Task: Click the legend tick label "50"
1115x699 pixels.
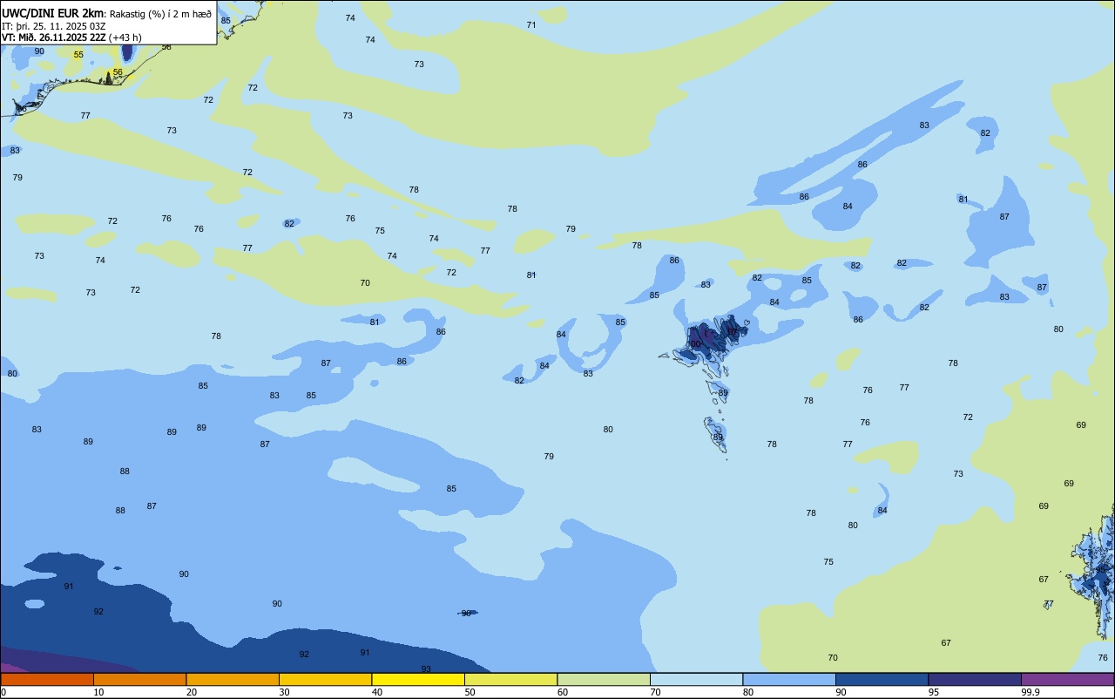Action: coord(470,692)
